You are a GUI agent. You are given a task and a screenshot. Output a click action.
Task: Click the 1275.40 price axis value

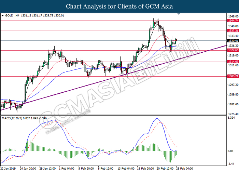pyautogui.click(x=233, y=114)
